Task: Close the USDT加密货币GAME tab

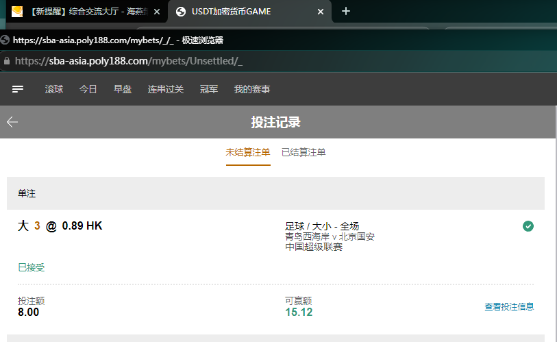Action: point(321,12)
